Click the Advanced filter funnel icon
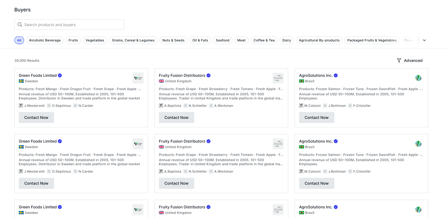 399,61
